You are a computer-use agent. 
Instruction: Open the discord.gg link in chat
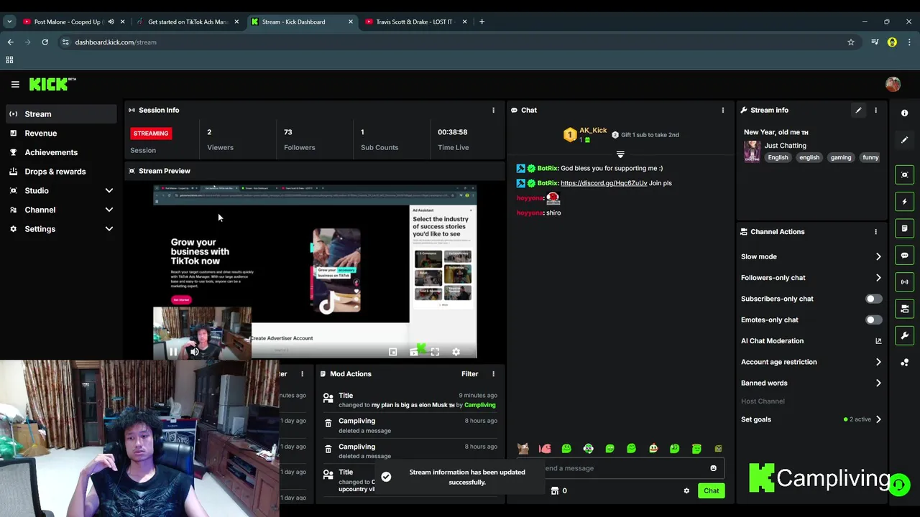click(604, 183)
